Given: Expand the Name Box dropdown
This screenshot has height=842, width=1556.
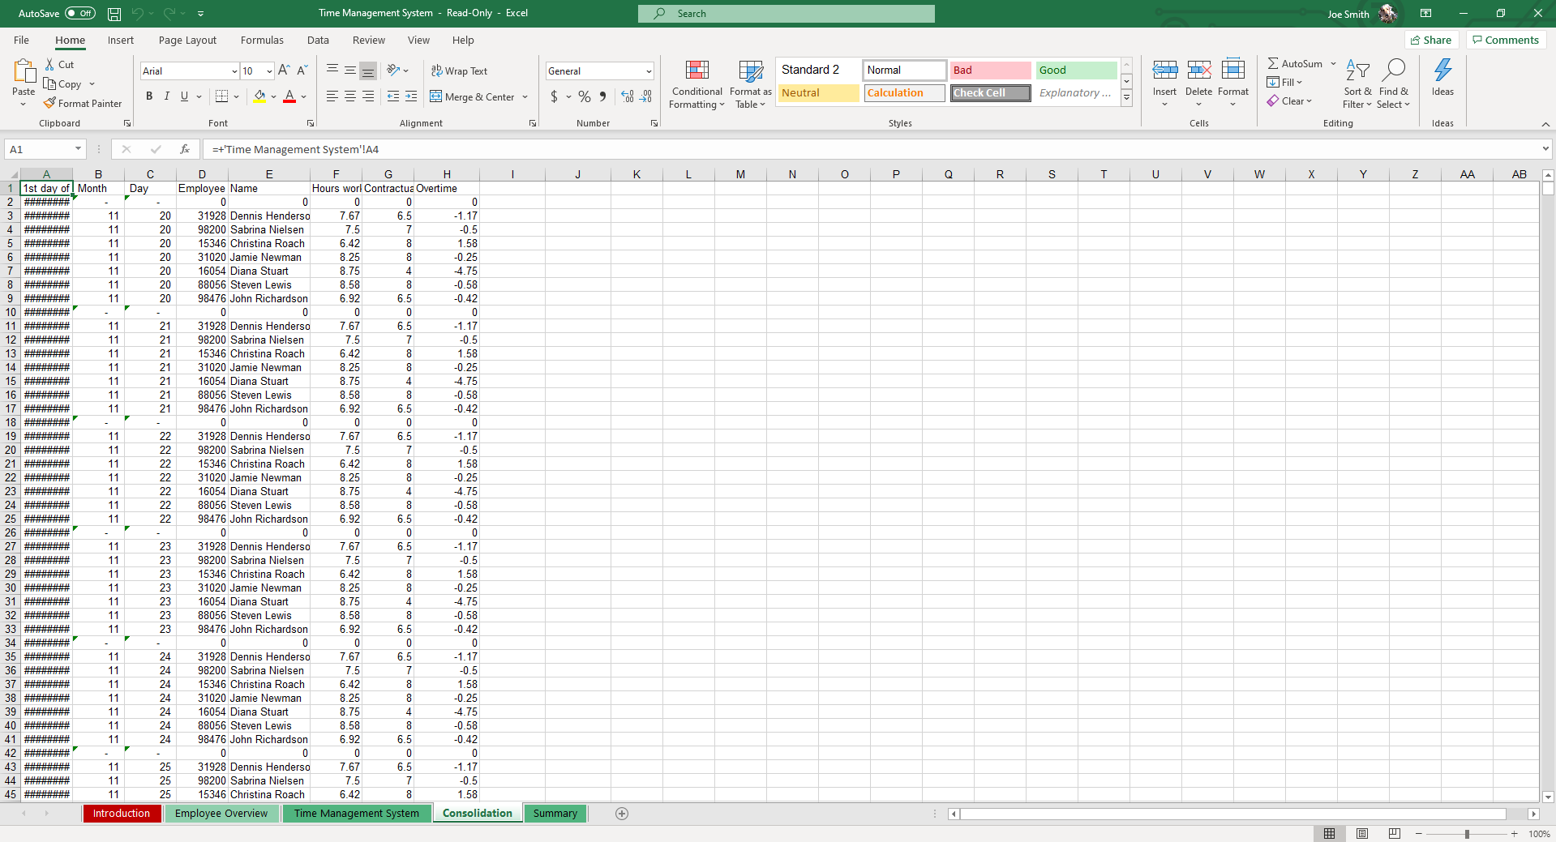Looking at the screenshot, I should point(78,149).
